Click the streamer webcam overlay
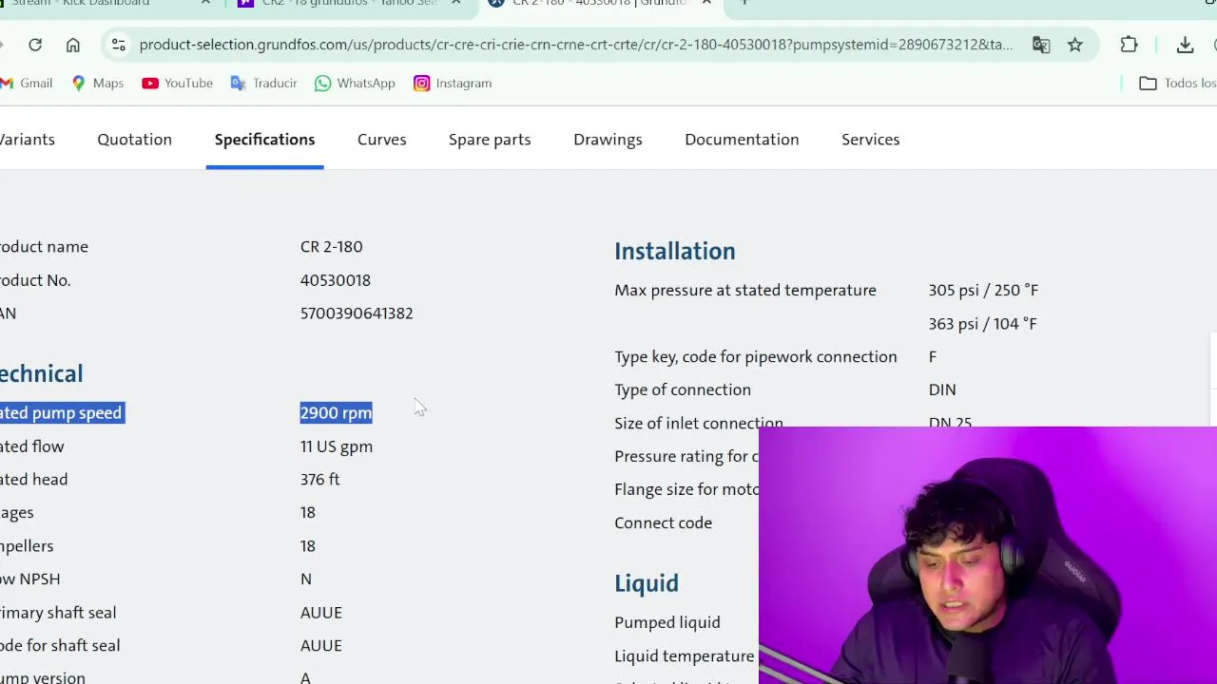 pyautogui.click(x=988, y=556)
